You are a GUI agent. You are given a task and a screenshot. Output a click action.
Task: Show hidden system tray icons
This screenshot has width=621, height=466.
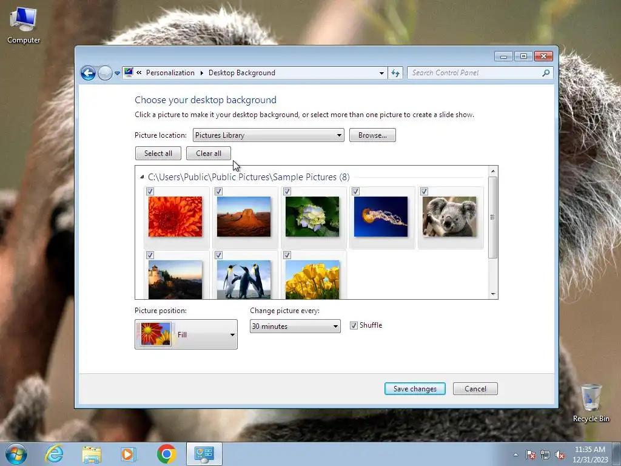515,454
